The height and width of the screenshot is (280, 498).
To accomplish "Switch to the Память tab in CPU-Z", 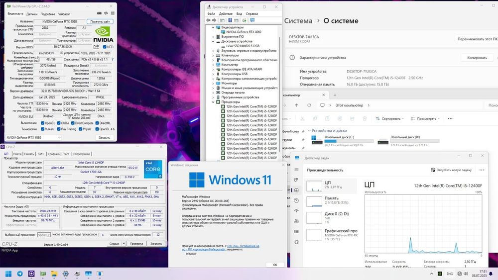I will pyautogui.click(x=29, y=154).
